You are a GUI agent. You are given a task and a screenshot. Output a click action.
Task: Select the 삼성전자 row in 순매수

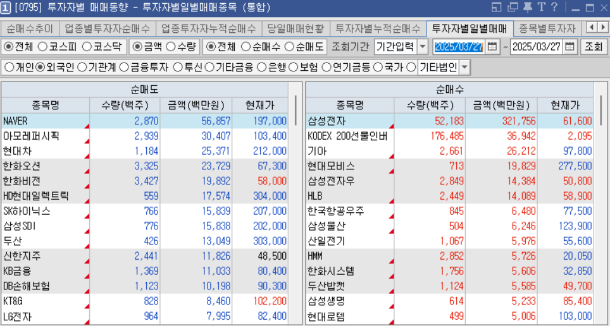pyautogui.click(x=449, y=121)
